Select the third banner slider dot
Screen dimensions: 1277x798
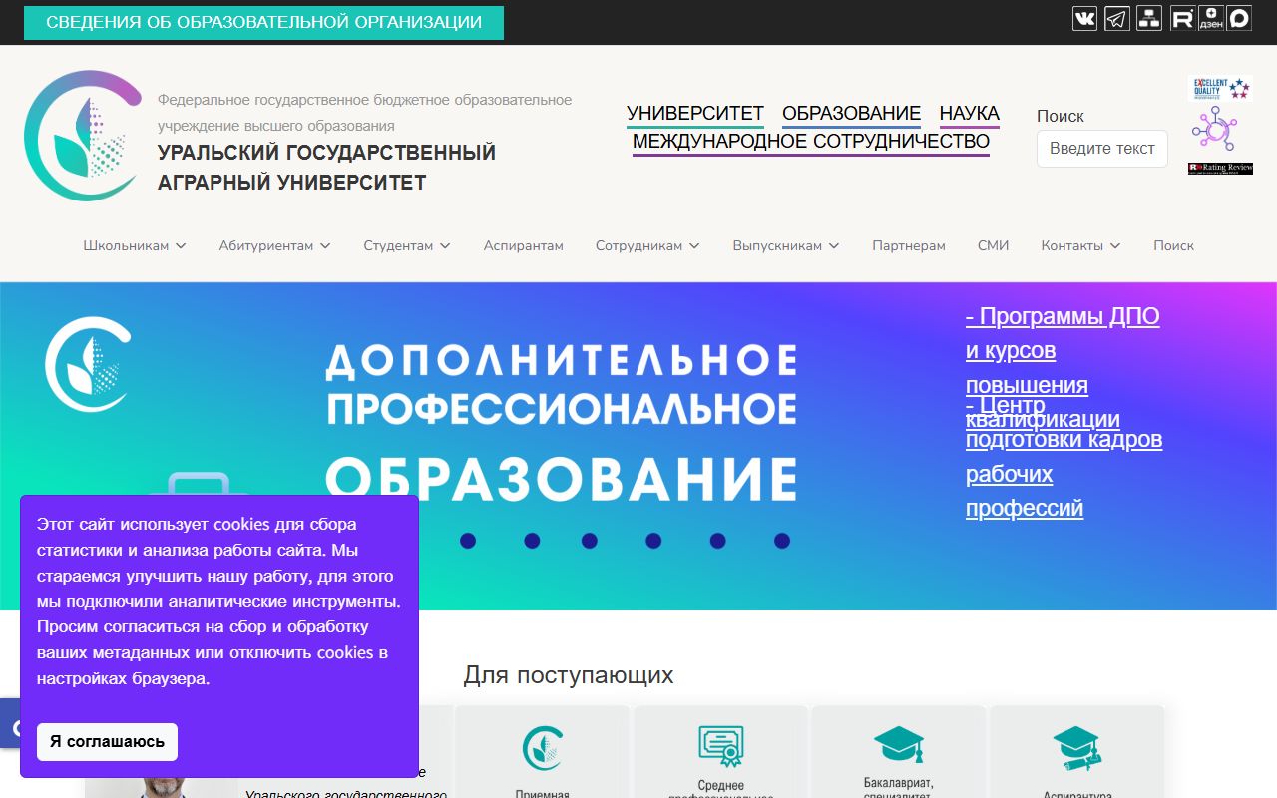(x=590, y=541)
